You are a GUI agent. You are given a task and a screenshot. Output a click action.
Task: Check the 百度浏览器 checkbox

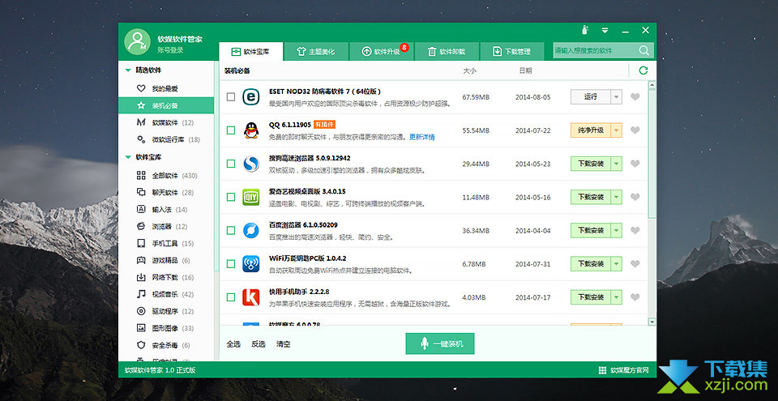[231, 230]
